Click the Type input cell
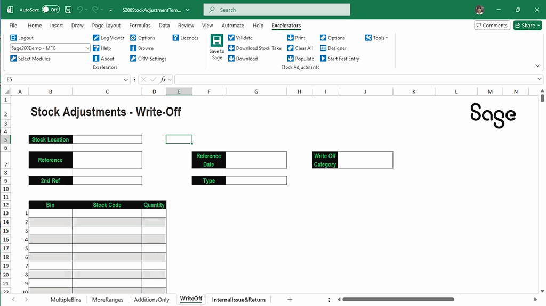 point(256,180)
